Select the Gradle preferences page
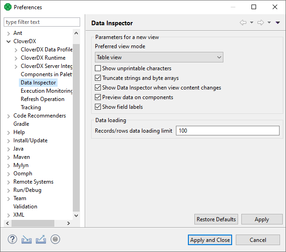Image resolution: width=286 pixels, height=252 pixels. click(x=21, y=124)
